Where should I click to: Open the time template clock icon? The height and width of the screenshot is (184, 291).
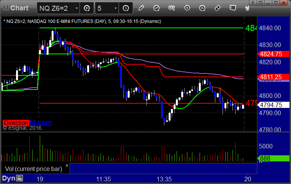click(x=126, y=8)
